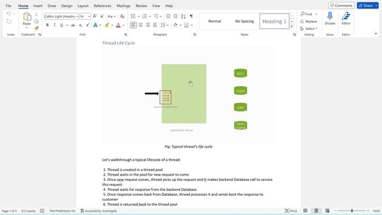Image resolution: width=382 pixels, height=215 pixels.
Task: Select the thread diagram image
Action: pyautogui.click(x=189, y=94)
